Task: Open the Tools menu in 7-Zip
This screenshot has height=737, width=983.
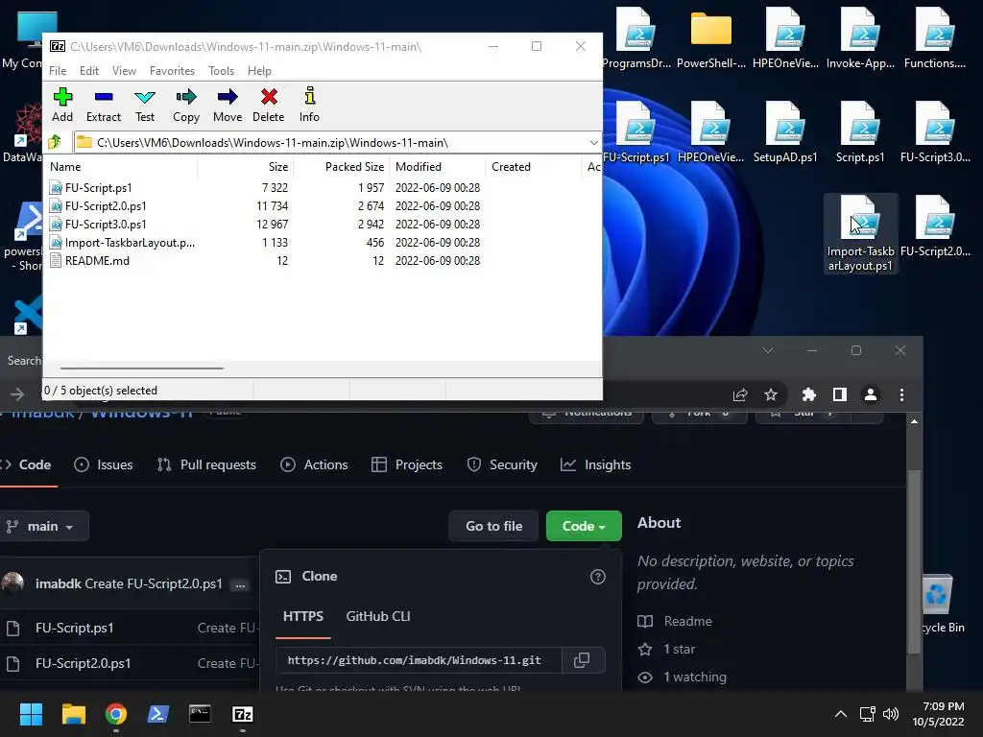Action: coord(222,71)
